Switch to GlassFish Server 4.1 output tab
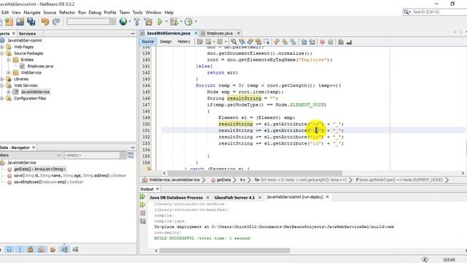 (234, 197)
